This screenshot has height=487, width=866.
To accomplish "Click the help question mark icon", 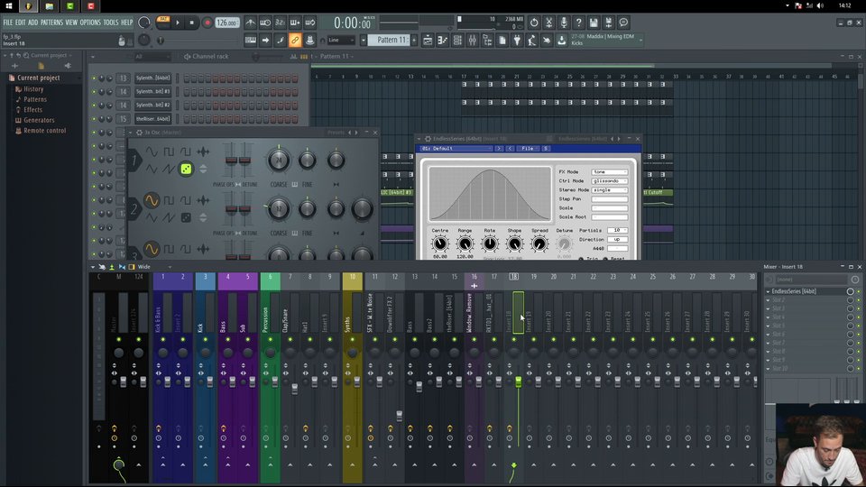I will coord(578,23).
